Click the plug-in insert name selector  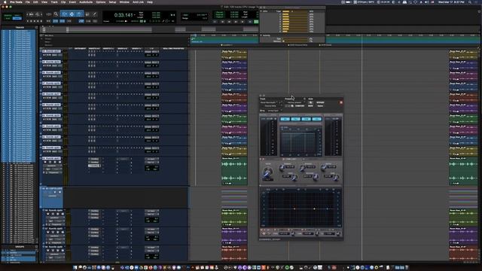[270, 106]
